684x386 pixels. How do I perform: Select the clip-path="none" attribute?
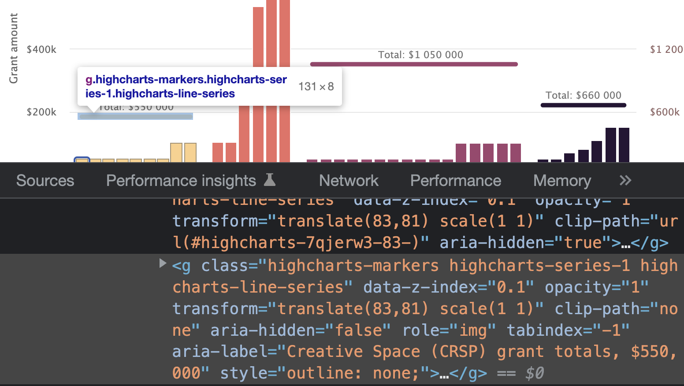click(x=425, y=319)
